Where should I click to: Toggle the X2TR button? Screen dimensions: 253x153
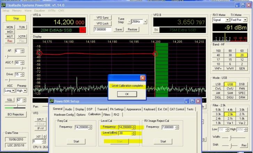(22, 36)
